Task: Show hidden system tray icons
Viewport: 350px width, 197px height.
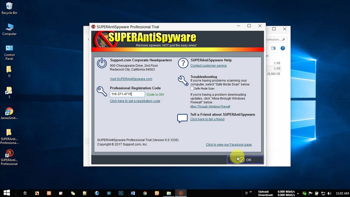Action: (x=299, y=193)
